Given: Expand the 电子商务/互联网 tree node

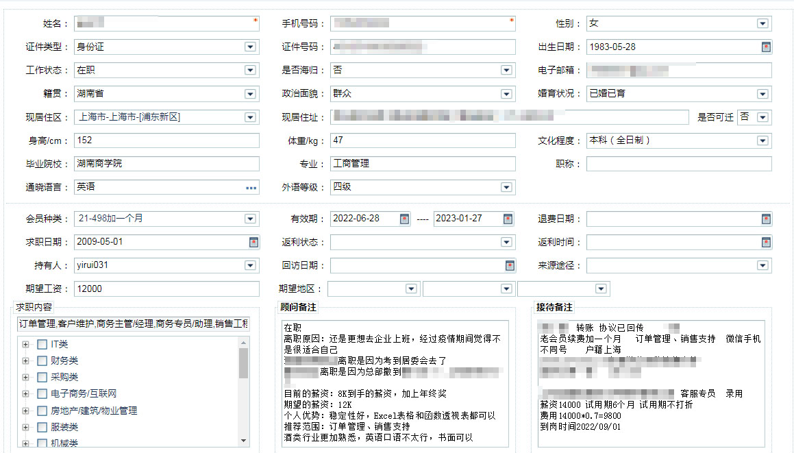Looking at the screenshot, I should pyautogui.click(x=25, y=393).
